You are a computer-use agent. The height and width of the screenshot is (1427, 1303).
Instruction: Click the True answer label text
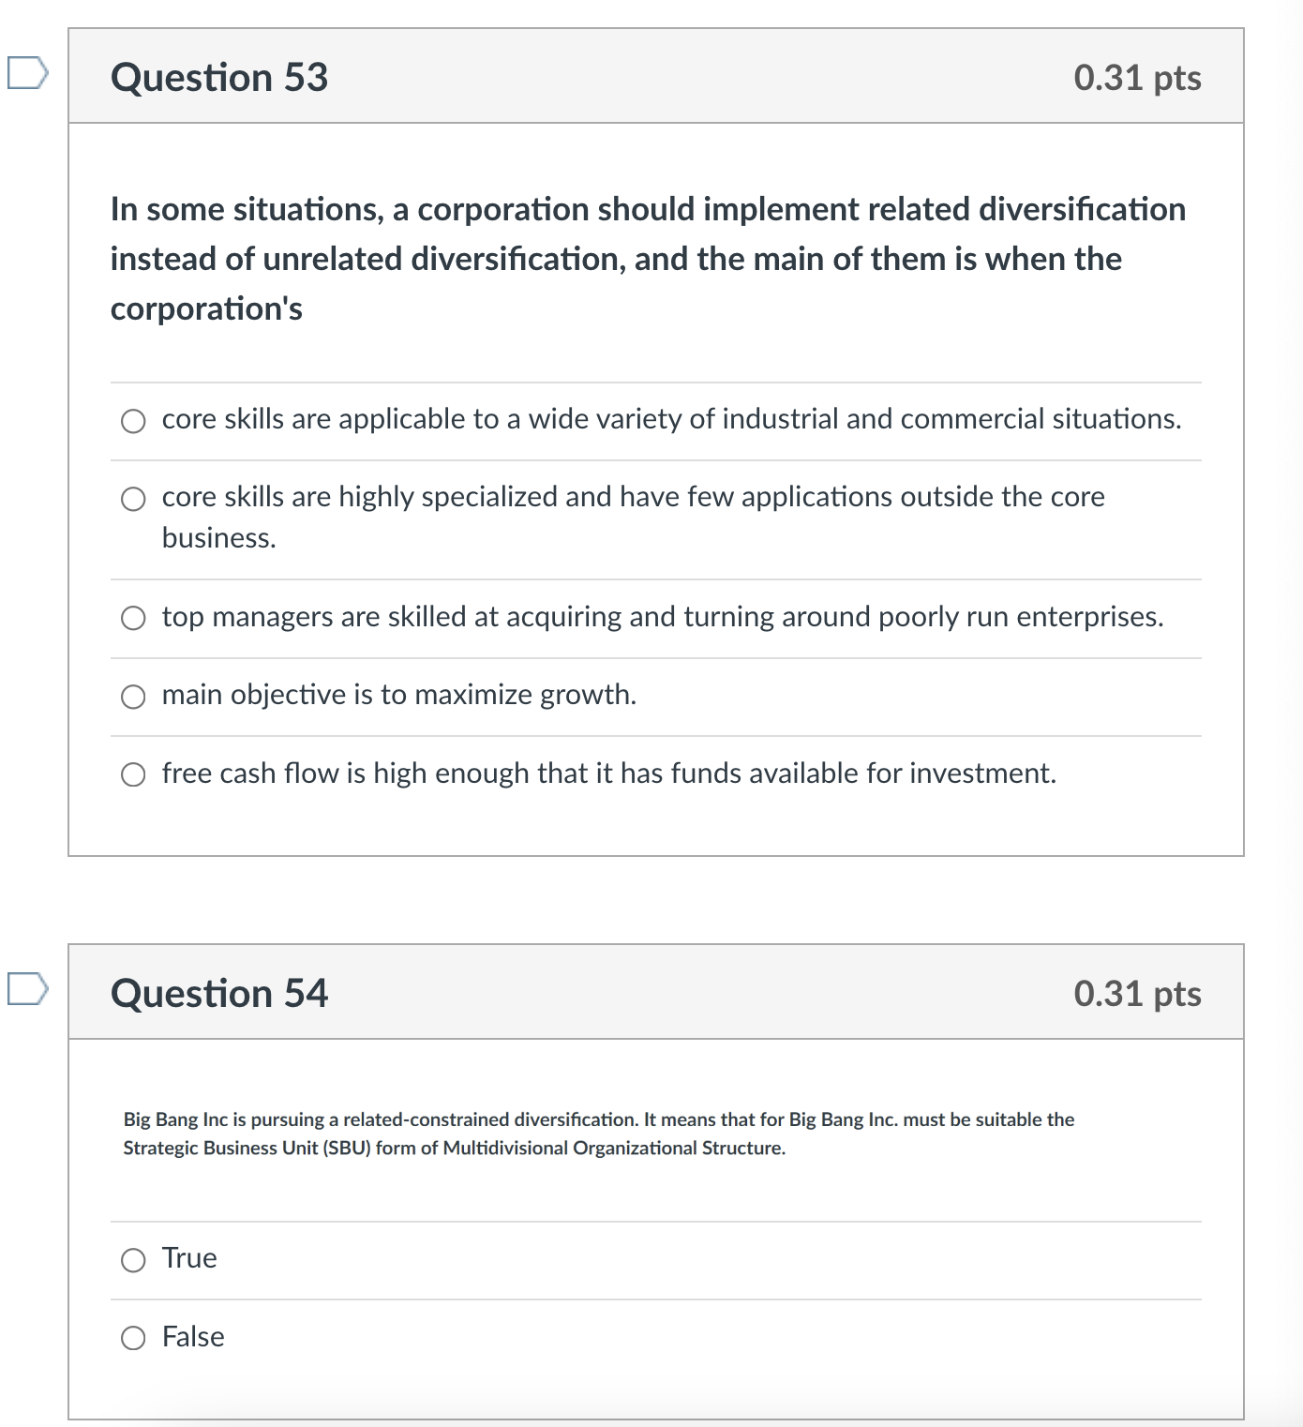point(187,1259)
